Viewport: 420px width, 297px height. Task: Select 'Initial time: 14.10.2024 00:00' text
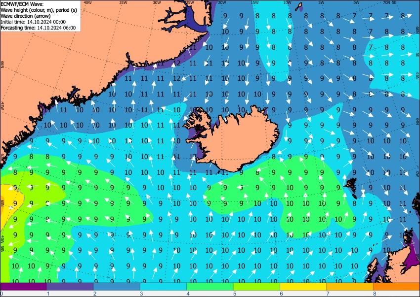pos(33,22)
